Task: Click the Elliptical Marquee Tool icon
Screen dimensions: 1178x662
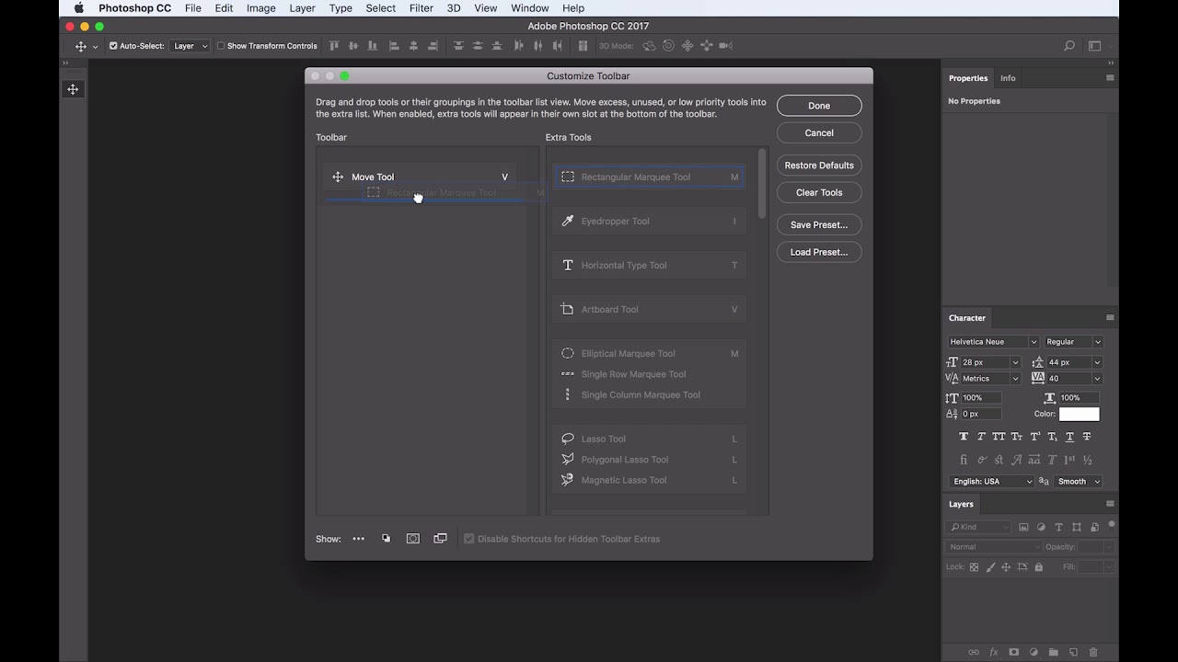Action: click(x=568, y=353)
